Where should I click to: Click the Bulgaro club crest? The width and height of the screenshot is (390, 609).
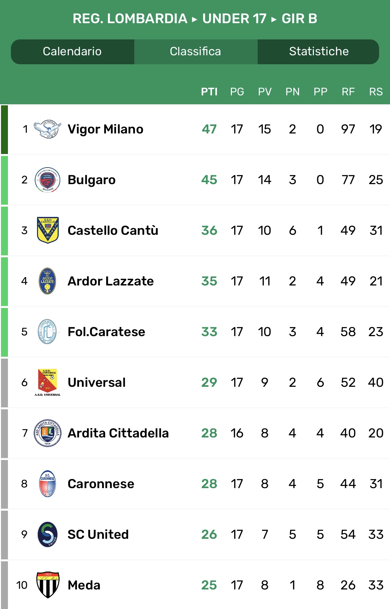click(x=48, y=180)
